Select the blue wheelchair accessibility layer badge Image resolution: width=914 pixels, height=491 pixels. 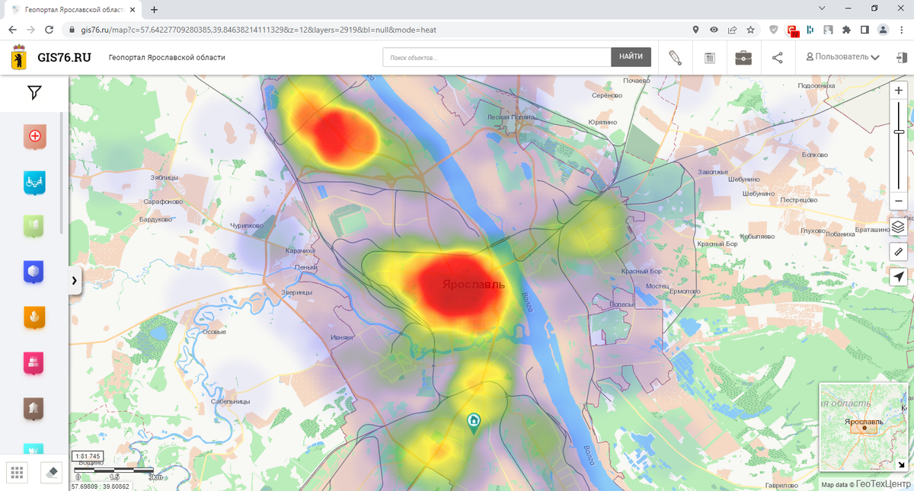click(34, 182)
